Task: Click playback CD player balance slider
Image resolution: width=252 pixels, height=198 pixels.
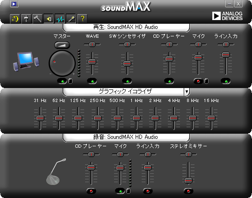Action: pos(169,44)
